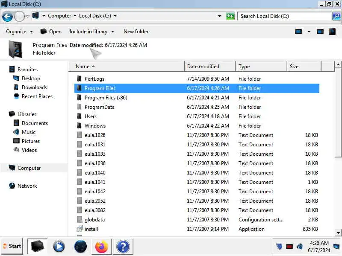This screenshot has width=342, height=256.
Task: Open the address bar history dropdown
Action: pyautogui.click(x=219, y=16)
